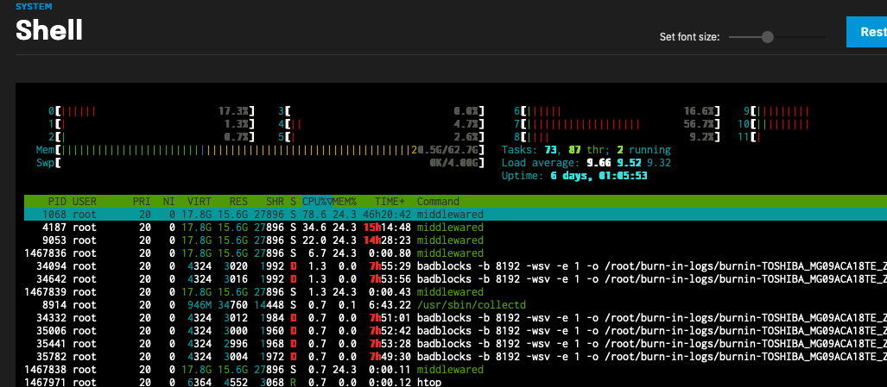Select the middlewared process with PID 4187
This screenshot has width=887, height=387.
259,227
